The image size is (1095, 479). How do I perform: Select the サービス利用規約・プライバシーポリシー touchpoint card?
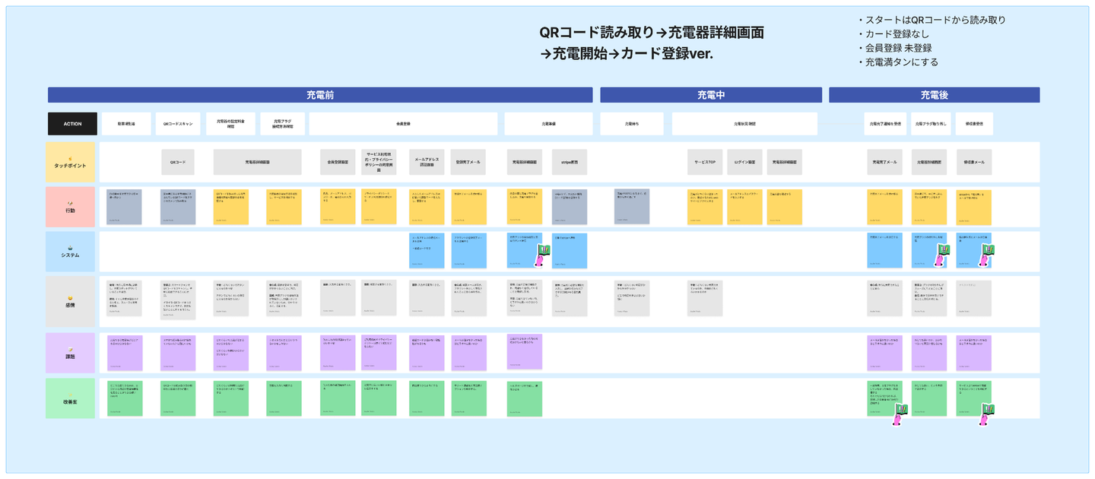[x=379, y=162]
